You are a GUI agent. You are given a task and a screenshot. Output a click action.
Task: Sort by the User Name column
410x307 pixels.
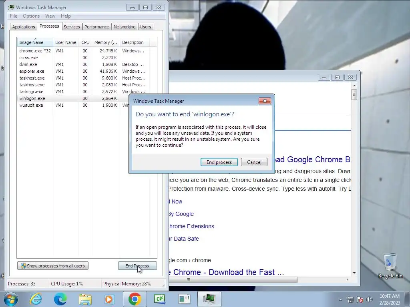[66, 42]
